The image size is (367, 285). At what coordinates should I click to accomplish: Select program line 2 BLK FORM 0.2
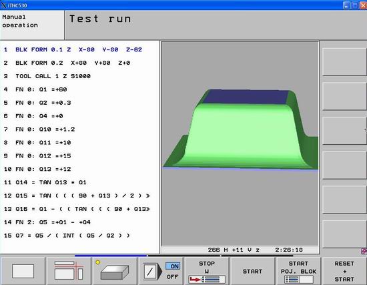67,63
